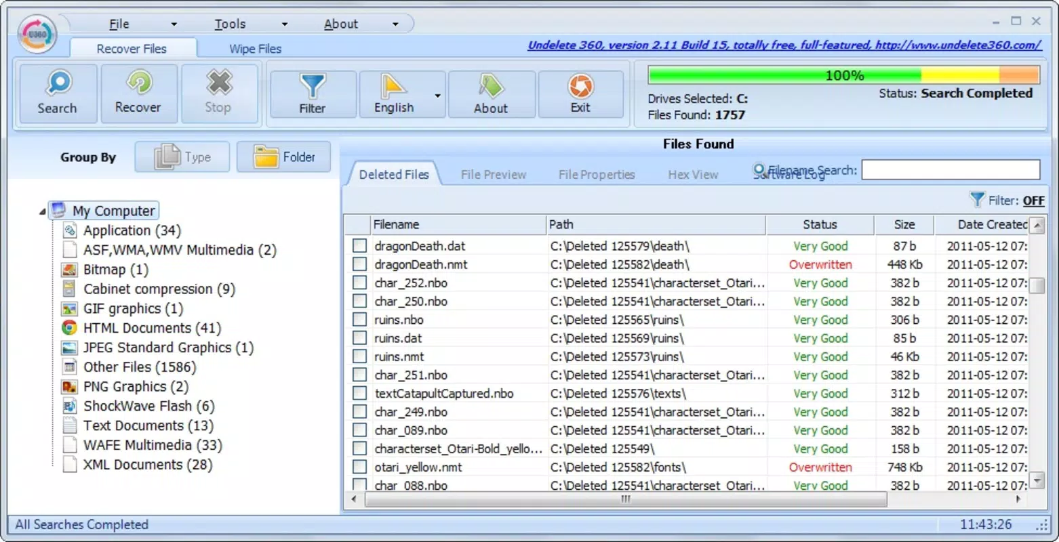Select the Cabinet compression category icon
Screen dimensions: 1059x542
(x=69, y=289)
